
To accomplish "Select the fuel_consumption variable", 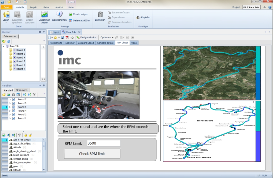I will pos(22,163).
